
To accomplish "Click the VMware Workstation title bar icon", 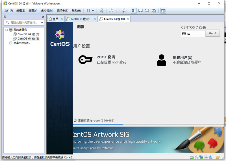I will pyautogui.click(x=5, y=3).
